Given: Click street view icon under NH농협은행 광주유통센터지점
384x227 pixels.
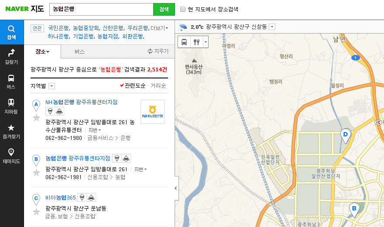Looking at the screenshot, I should 59,111.
